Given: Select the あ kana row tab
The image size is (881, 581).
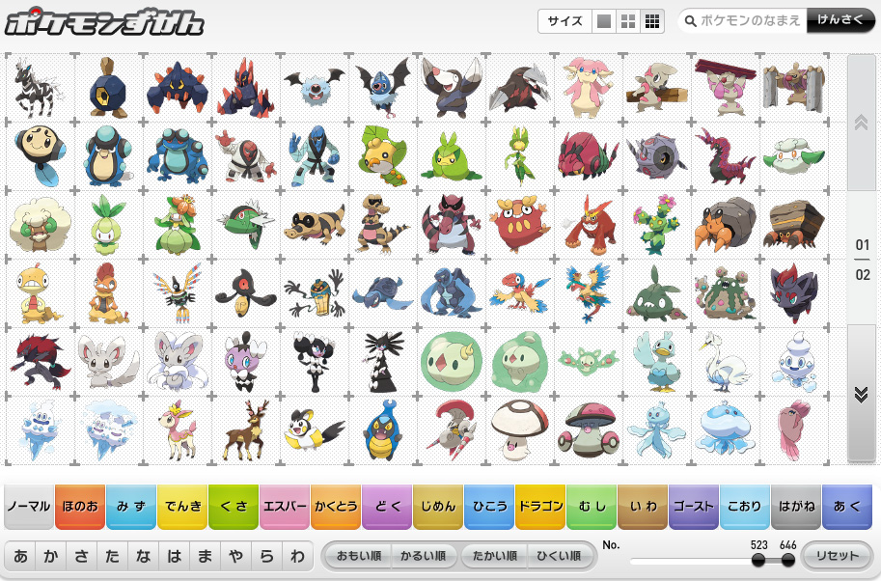Looking at the screenshot, I should tap(20, 556).
